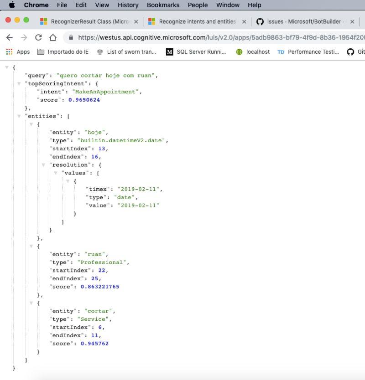Open the Apple menu
This screenshot has height=380, width=365.
pyautogui.click(x=12, y=5)
